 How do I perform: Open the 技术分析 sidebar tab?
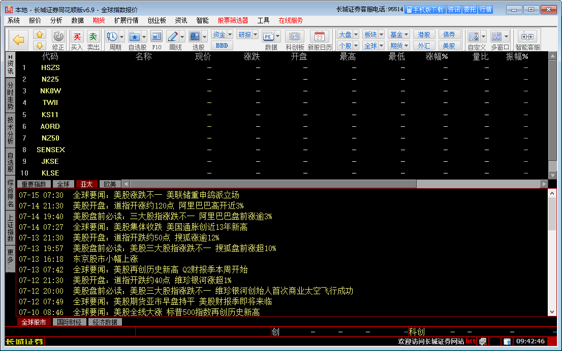[10, 130]
